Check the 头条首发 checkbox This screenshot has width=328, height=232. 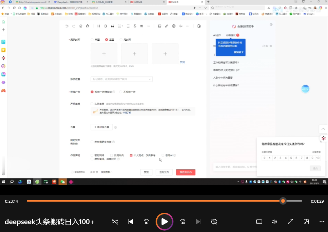click(x=92, y=104)
